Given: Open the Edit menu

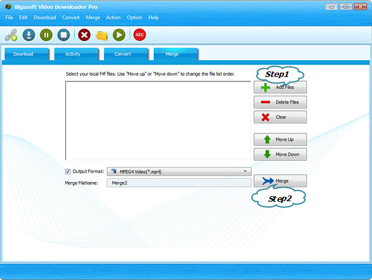Looking at the screenshot, I should tap(24, 17).
